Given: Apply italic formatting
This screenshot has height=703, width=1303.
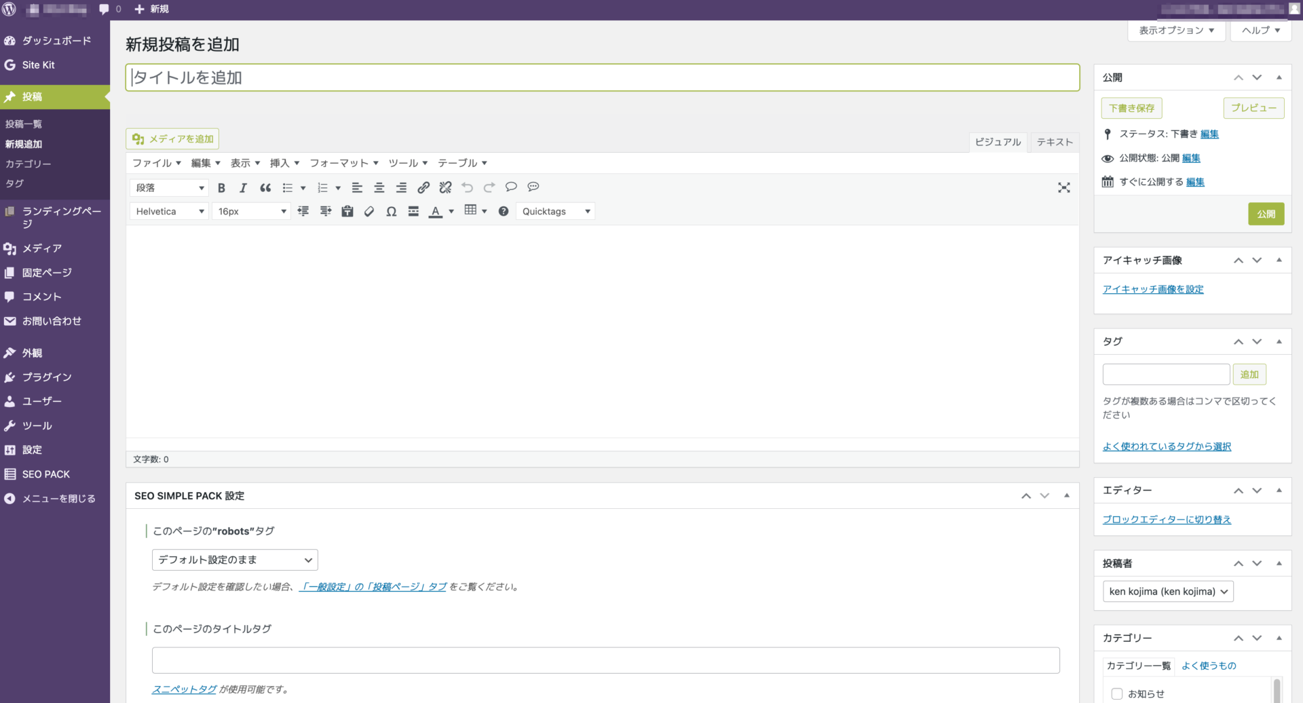Looking at the screenshot, I should [x=243, y=188].
